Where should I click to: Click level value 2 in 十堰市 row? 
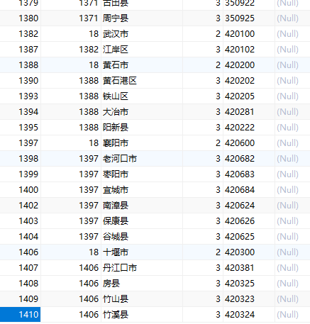coord(203,252)
